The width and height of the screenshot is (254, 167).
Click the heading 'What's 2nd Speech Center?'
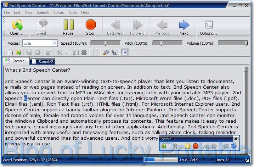pos(38,70)
